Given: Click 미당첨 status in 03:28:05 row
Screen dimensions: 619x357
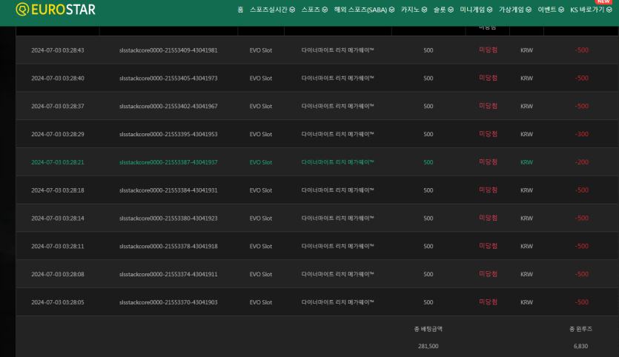Looking at the screenshot, I should 488,301.
